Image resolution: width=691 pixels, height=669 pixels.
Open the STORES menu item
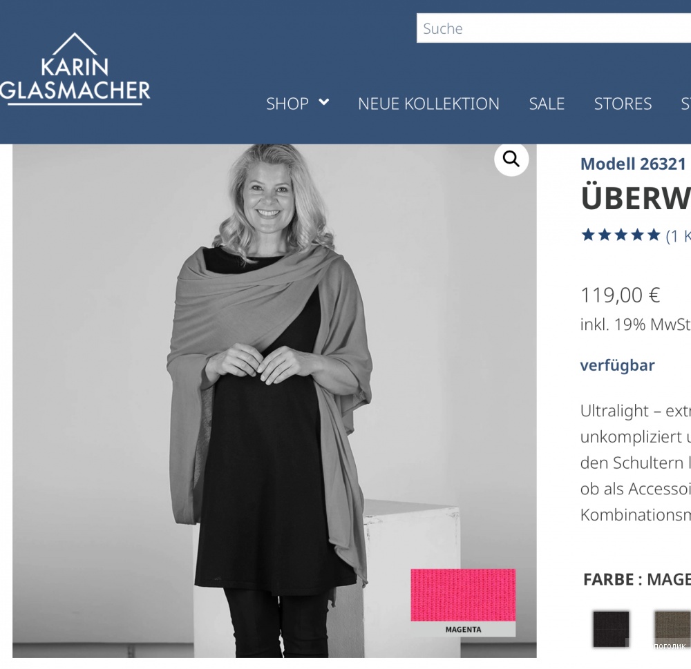coord(623,104)
